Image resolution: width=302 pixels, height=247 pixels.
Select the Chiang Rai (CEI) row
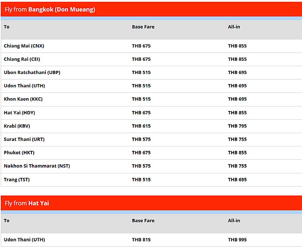pos(22,59)
